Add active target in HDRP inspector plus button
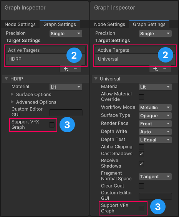 [66, 69]
